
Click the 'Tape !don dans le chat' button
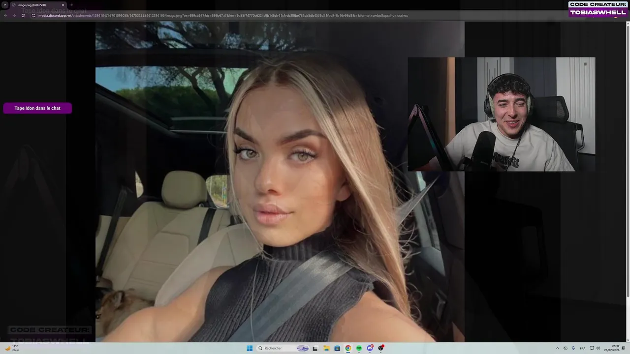coord(37,108)
